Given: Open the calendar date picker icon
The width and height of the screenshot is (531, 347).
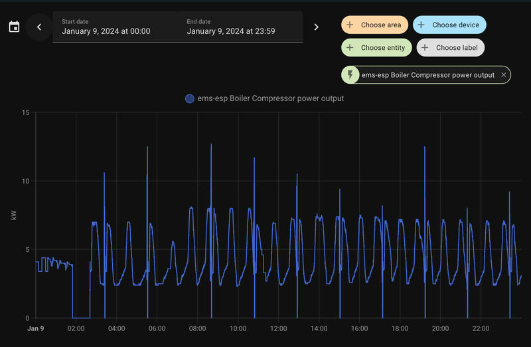Looking at the screenshot, I should coord(14,27).
